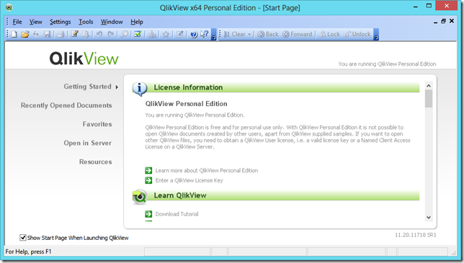The image size is (464, 263).
Task: Click the Forward navigation button
Action: coord(297,35)
